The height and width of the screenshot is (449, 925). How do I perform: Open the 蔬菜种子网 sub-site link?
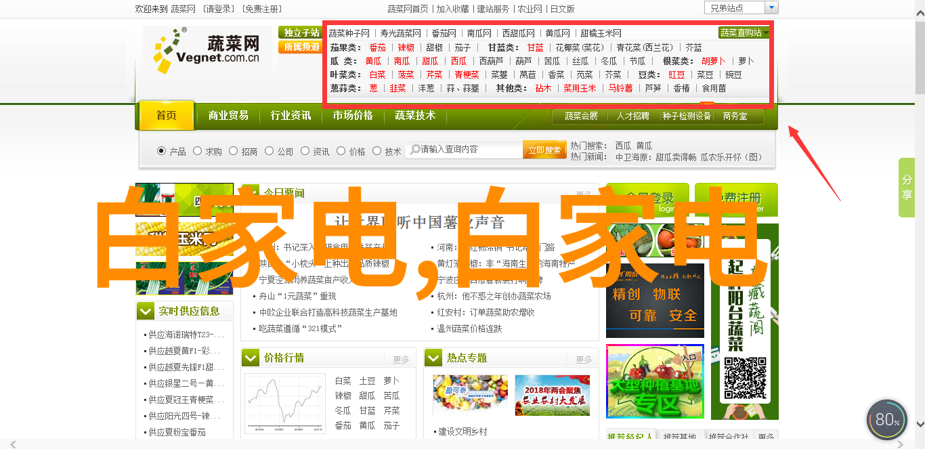[349, 33]
